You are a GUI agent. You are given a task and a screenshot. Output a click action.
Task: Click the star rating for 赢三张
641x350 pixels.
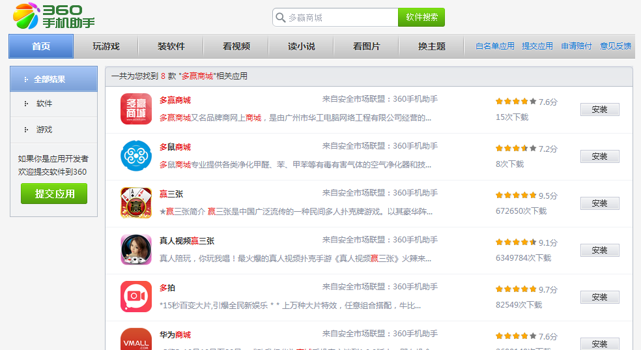click(x=516, y=196)
